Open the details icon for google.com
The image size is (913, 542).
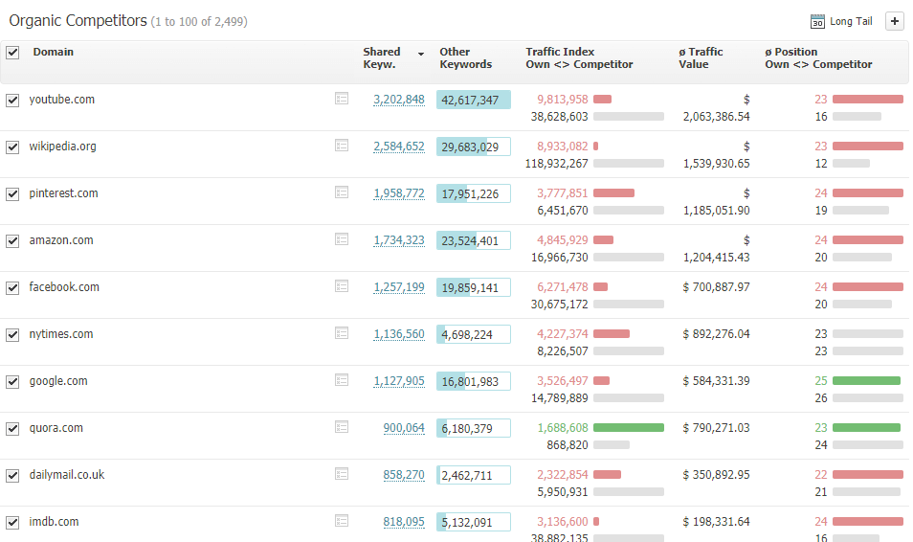[x=342, y=380]
